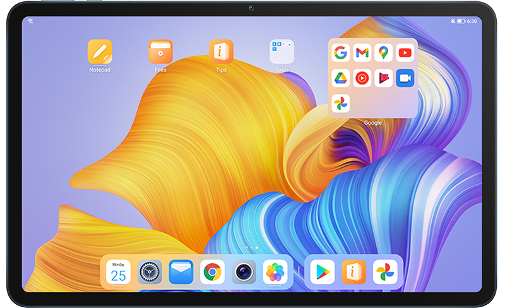Open the Gallery app in the dock
Image resolution: width=505 pixels, height=308 pixels.
pyautogui.click(x=275, y=272)
